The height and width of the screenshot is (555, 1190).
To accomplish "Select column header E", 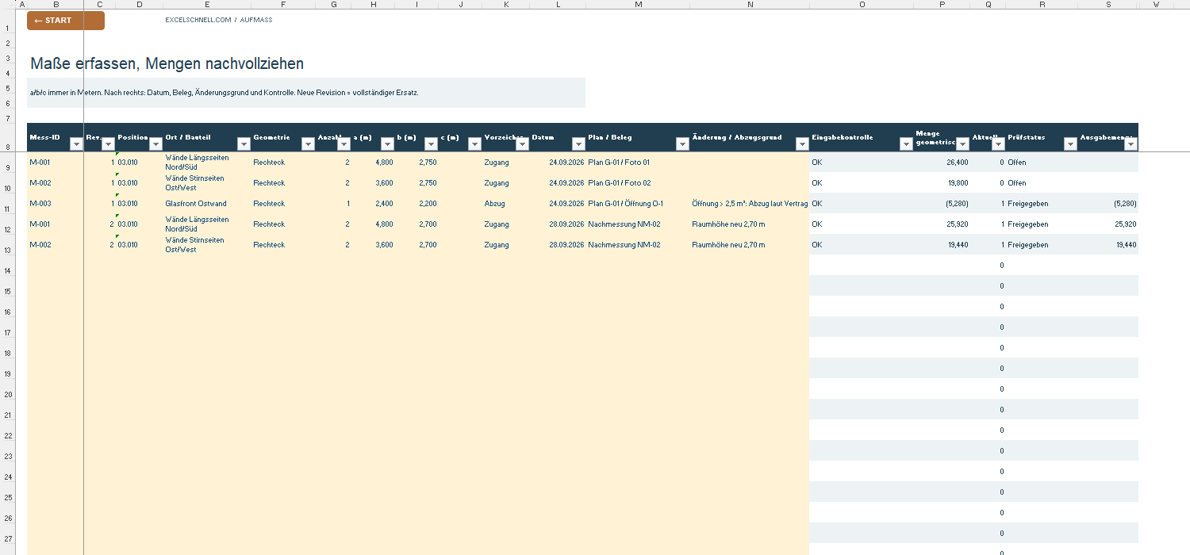I will click(x=207, y=5).
